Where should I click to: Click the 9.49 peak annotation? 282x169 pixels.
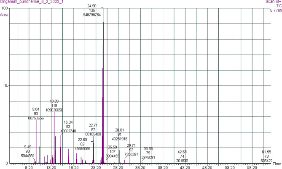point(27,147)
